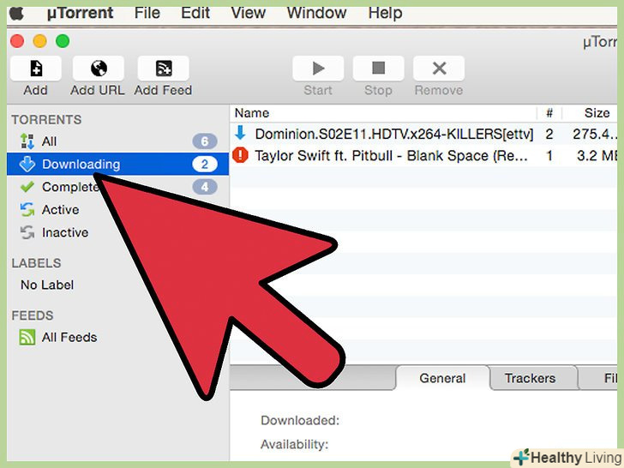Sort torrents by # column
Image resolution: width=624 pixels, height=468 pixels.
549,113
